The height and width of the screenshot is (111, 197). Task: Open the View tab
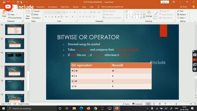84,7
